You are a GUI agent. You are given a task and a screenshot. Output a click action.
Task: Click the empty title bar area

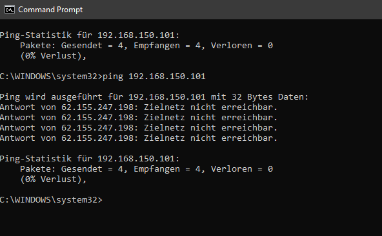232,10
